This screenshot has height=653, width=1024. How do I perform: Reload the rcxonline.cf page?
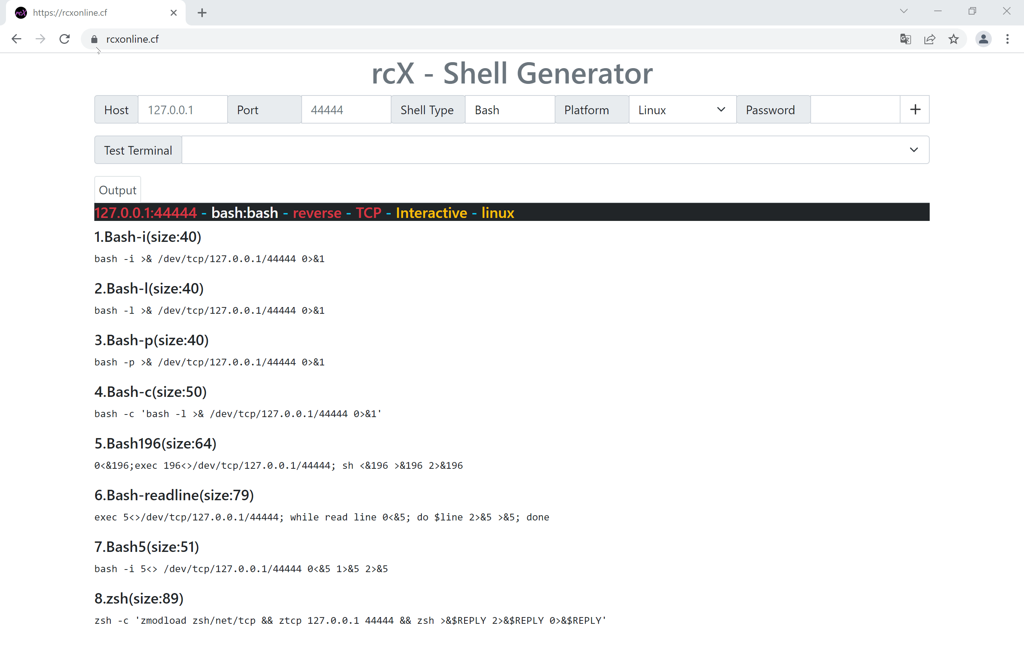coord(64,39)
